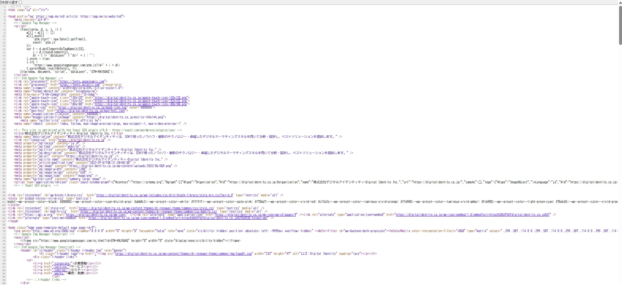
Task: Click the '/ Yoast SEO plugin.' closing comment
Action: pyautogui.click(x=36, y=186)
